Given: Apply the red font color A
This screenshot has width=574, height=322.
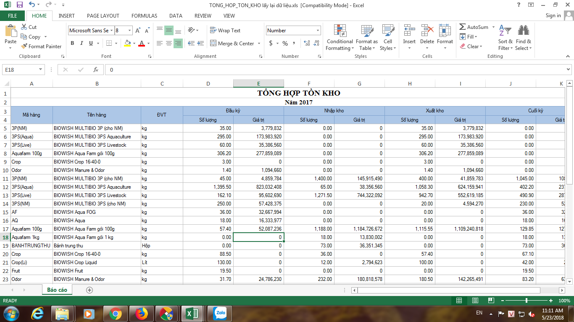Looking at the screenshot, I should pos(142,43).
